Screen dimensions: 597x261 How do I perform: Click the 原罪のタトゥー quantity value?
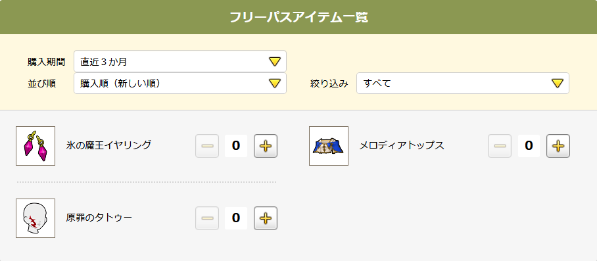pos(236,218)
